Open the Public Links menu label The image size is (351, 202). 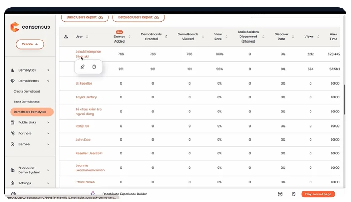[x=27, y=122]
